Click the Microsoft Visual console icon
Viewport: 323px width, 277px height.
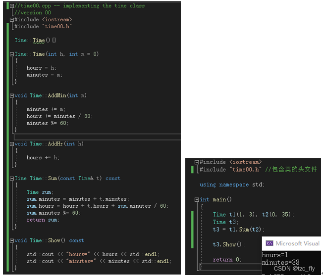tap(269, 243)
